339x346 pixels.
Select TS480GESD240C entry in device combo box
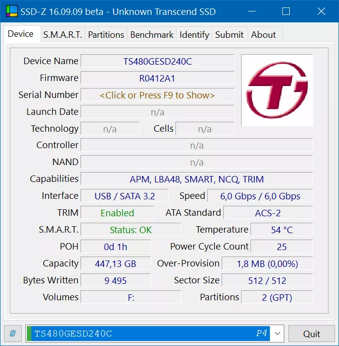point(148,334)
